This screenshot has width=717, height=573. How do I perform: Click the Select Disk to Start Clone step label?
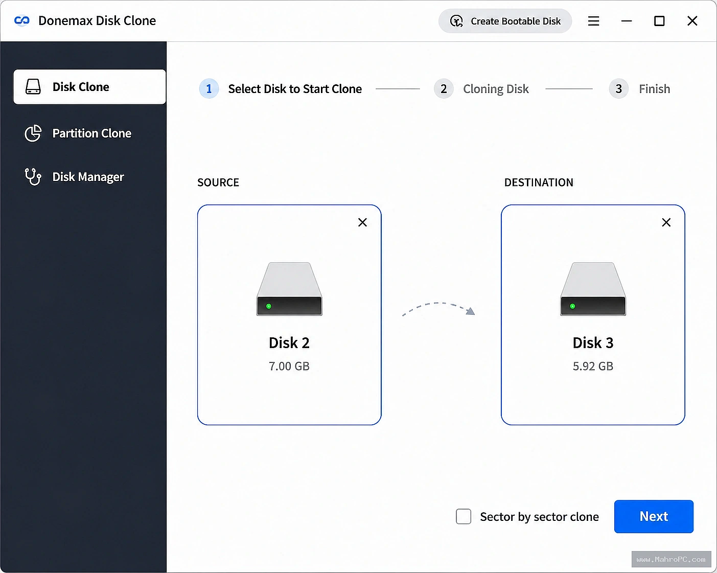pos(295,89)
